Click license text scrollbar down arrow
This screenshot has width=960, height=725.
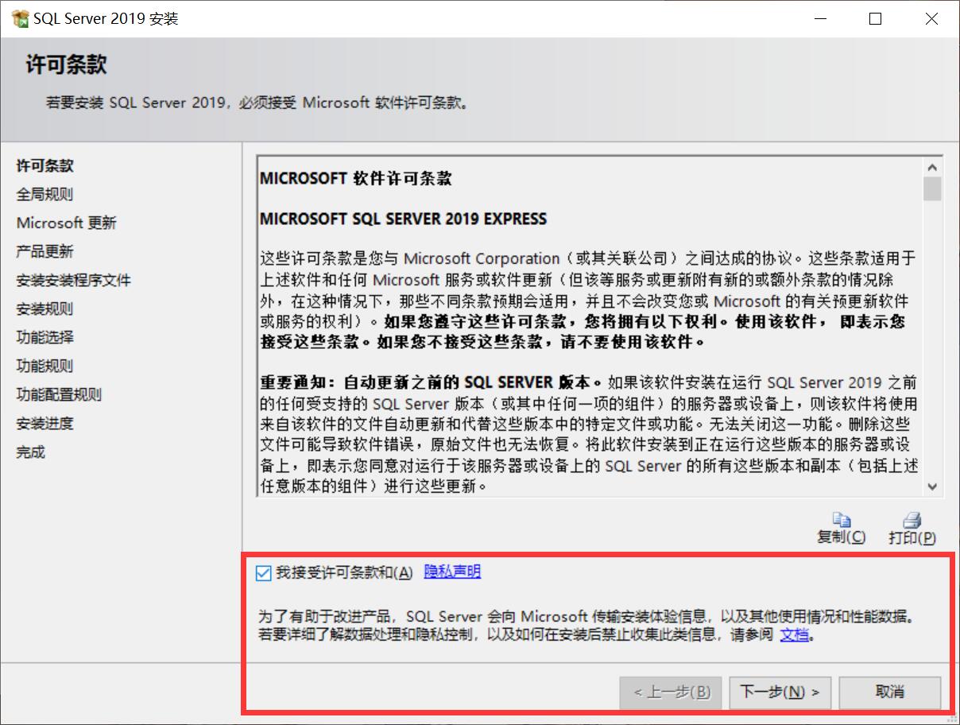point(932,487)
